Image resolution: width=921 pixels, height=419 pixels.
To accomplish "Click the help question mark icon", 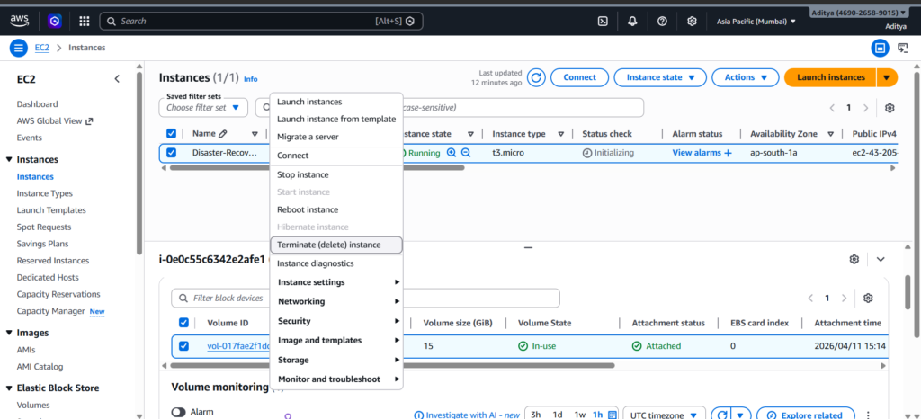I will (662, 21).
